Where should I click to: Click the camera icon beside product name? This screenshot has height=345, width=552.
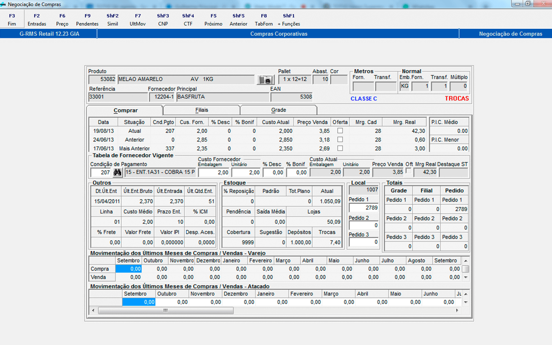pyautogui.click(x=265, y=80)
